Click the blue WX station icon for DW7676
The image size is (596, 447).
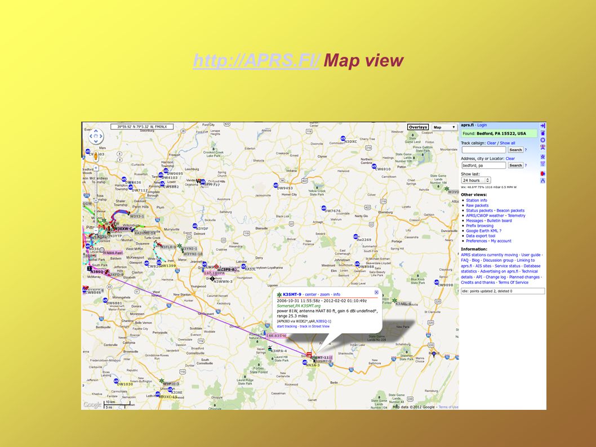323,208
